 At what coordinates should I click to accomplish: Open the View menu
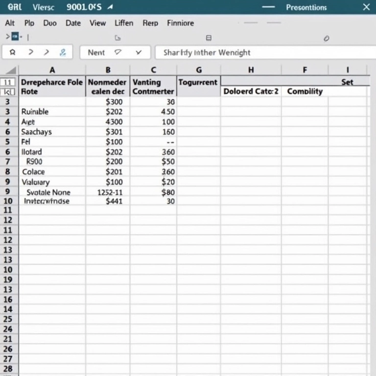point(97,23)
